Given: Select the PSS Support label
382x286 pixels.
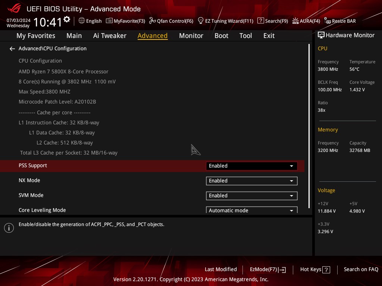Looking at the screenshot, I should (x=33, y=166).
